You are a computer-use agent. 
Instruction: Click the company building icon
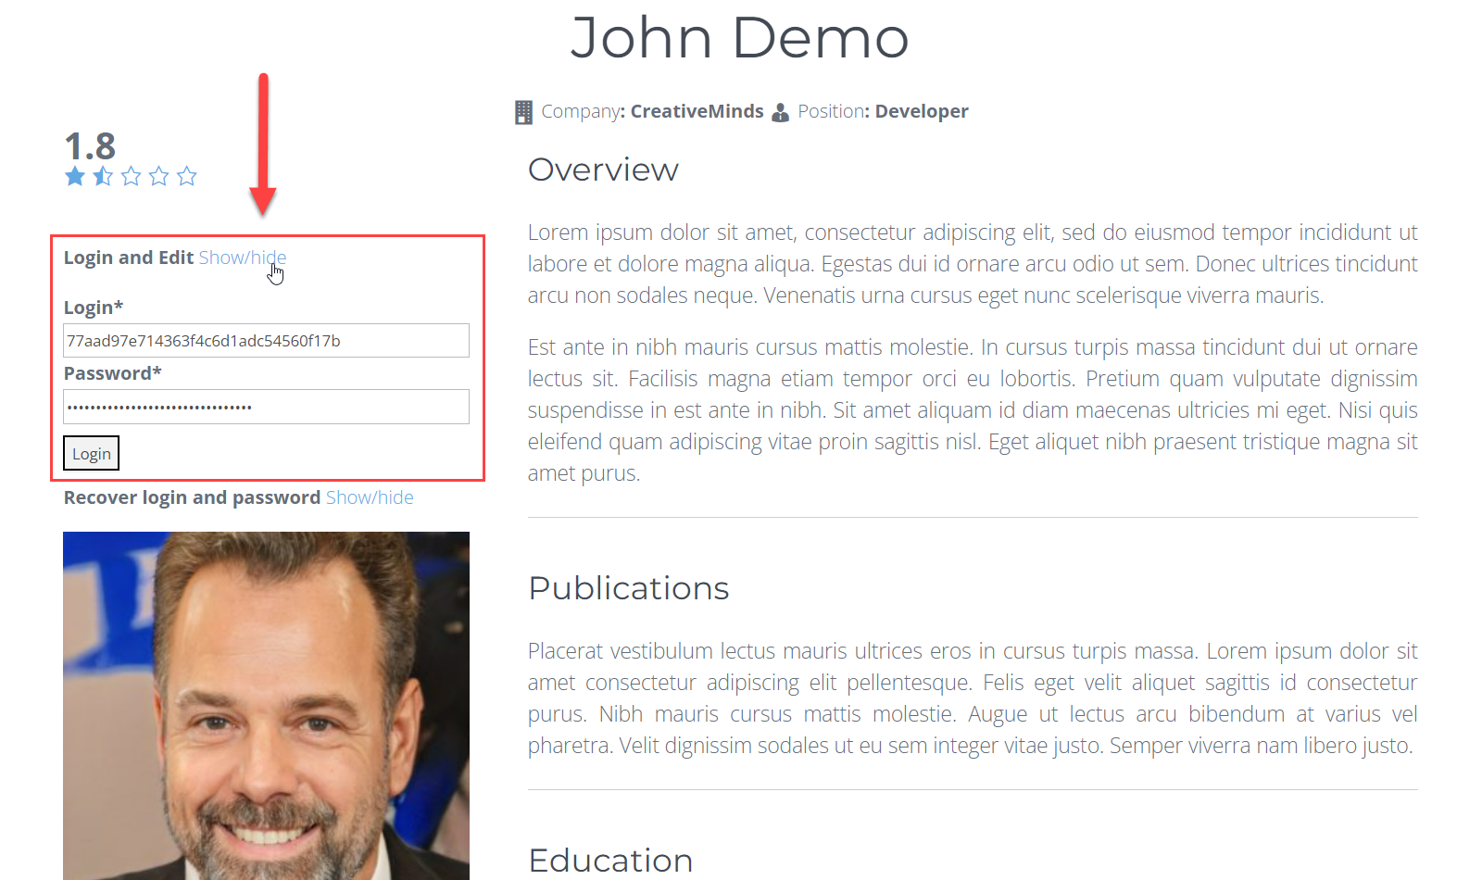tap(523, 112)
